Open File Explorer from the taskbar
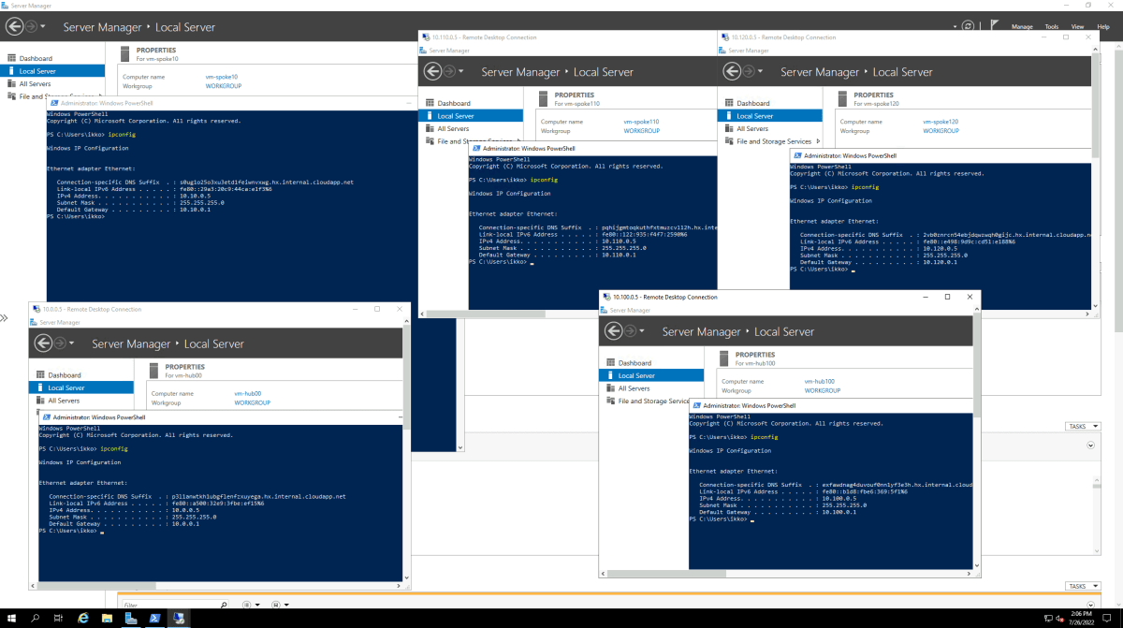This screenshot has width=1123, height=628. pyautogui.click(x=106, y=618)
